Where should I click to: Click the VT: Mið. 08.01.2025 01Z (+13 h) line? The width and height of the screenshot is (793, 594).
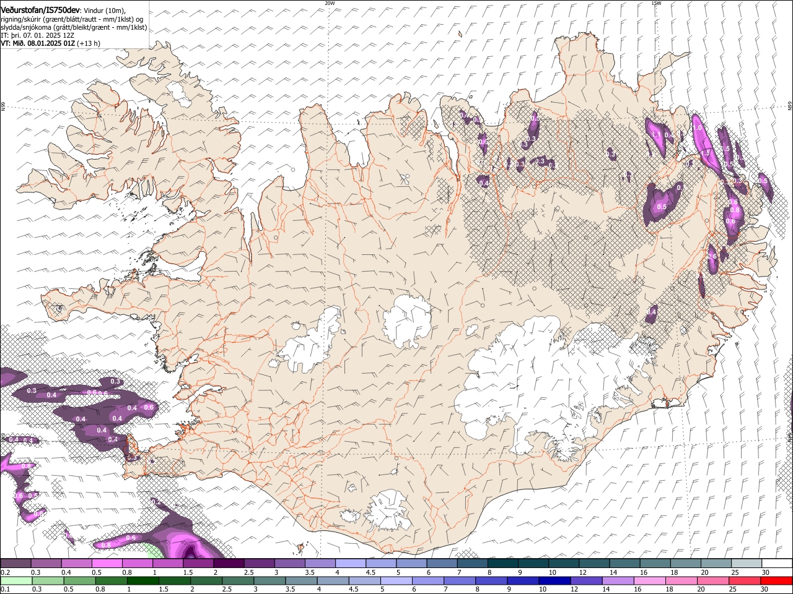pos(50,43)
